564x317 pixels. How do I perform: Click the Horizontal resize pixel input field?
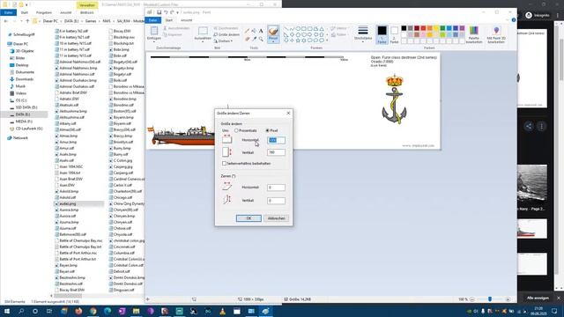tap(276, 140)
